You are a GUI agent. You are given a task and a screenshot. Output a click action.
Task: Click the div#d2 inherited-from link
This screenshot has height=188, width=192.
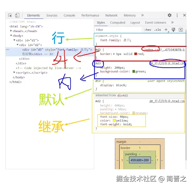point(123,95)
